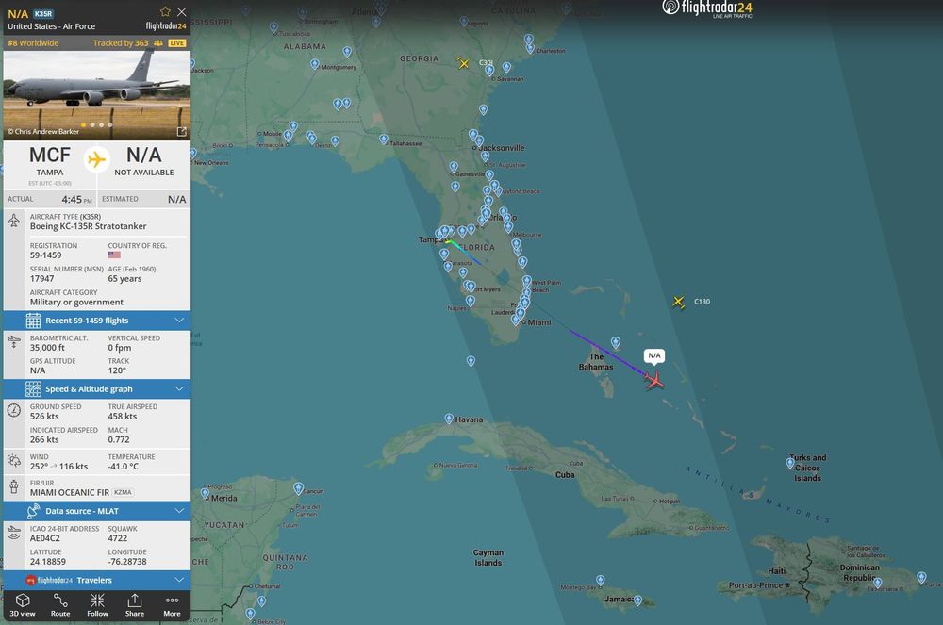
Task: Click the Havana airport pin
Action: 449,419
